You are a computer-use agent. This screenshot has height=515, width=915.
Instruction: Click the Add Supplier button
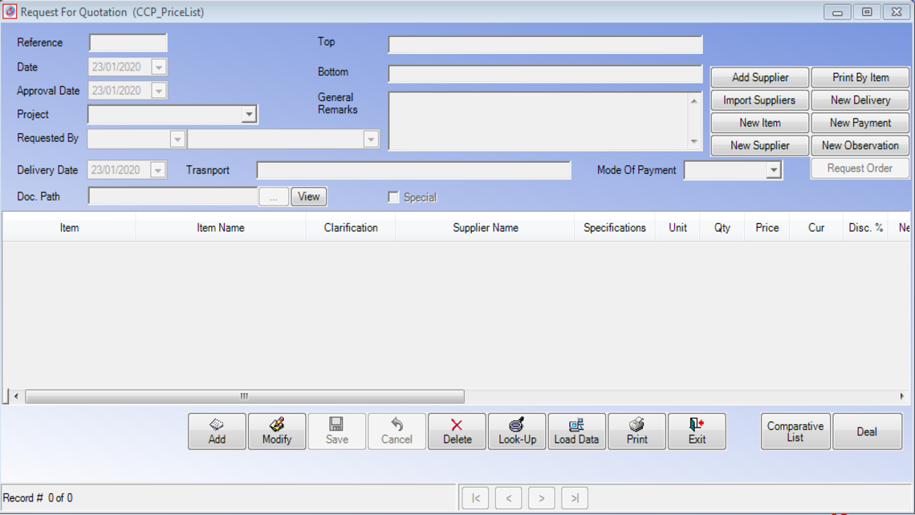(x=760, y=78)
